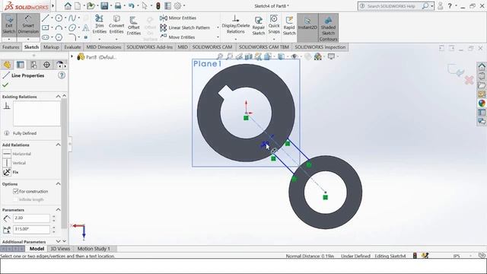Click Rapid Sketch tool
487x274 pixels.
tap(289, 25)
